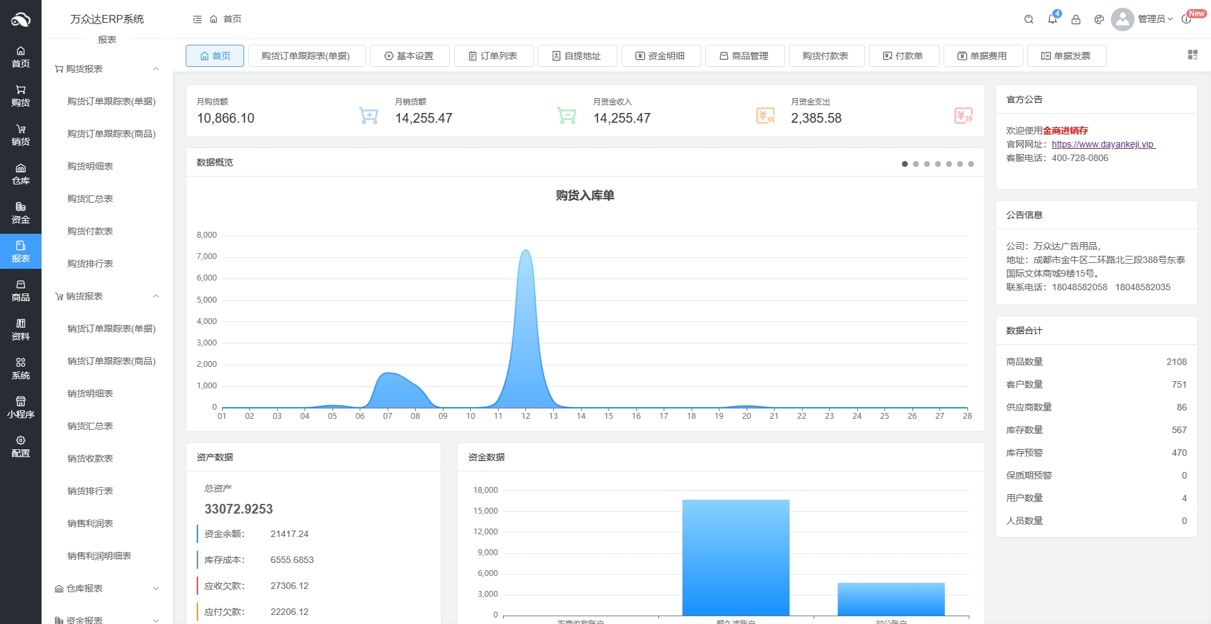Open the 仓库 sidebar module

pyautogui.click(x=21, y=174)
